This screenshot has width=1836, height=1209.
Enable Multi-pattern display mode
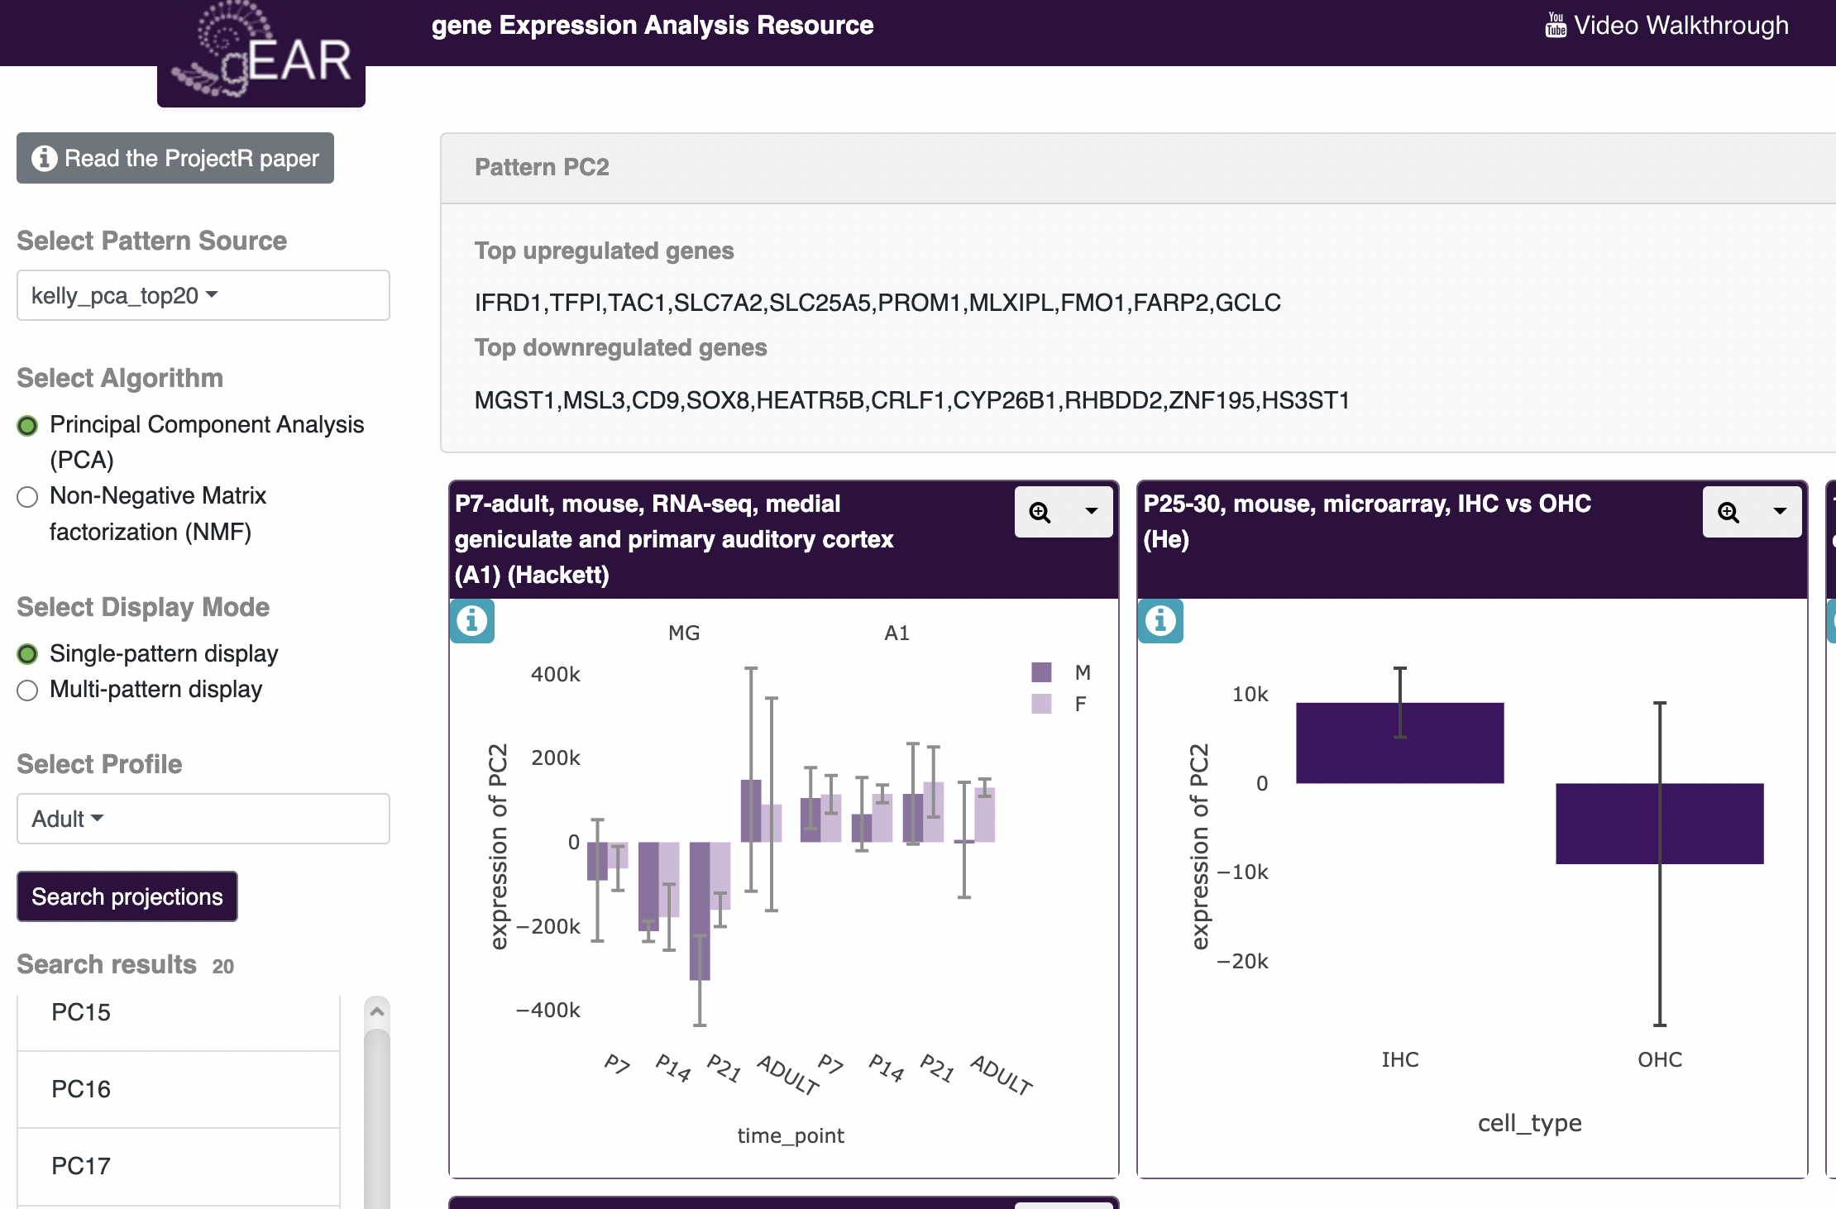(x=27, y=691)
